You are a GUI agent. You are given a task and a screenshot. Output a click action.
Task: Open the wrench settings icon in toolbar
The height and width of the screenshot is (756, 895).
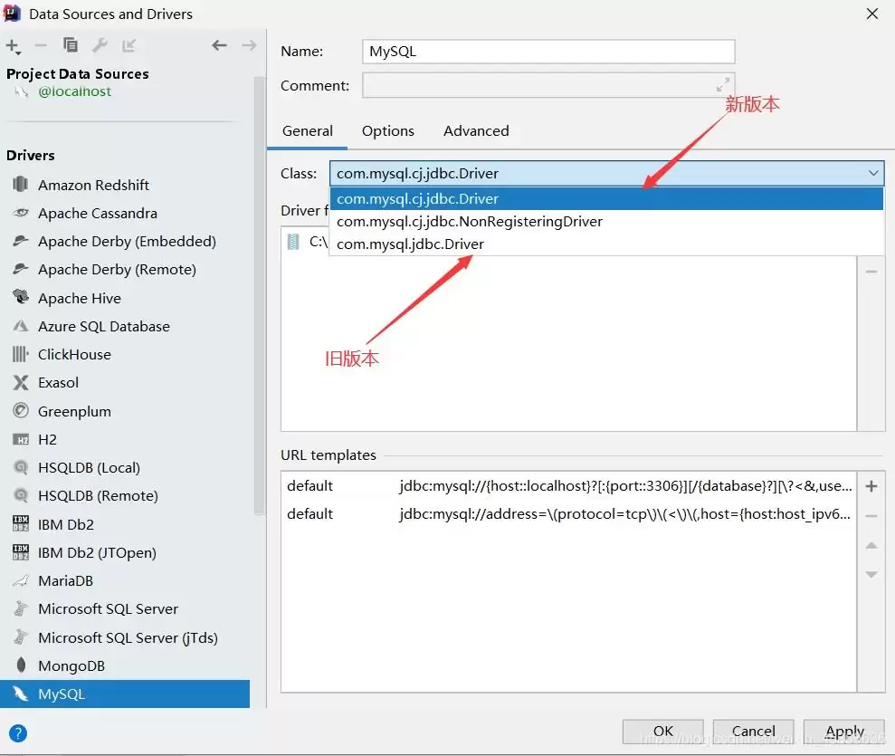click(x=100, y=45)
